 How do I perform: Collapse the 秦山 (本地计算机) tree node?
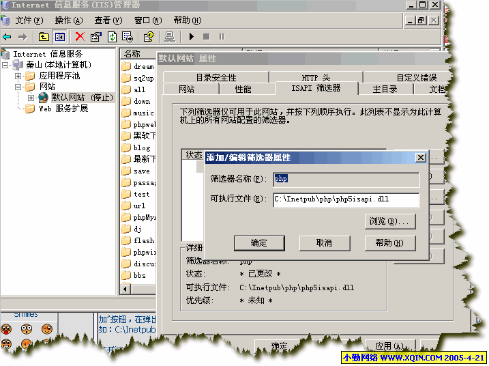tap(6, 65)
